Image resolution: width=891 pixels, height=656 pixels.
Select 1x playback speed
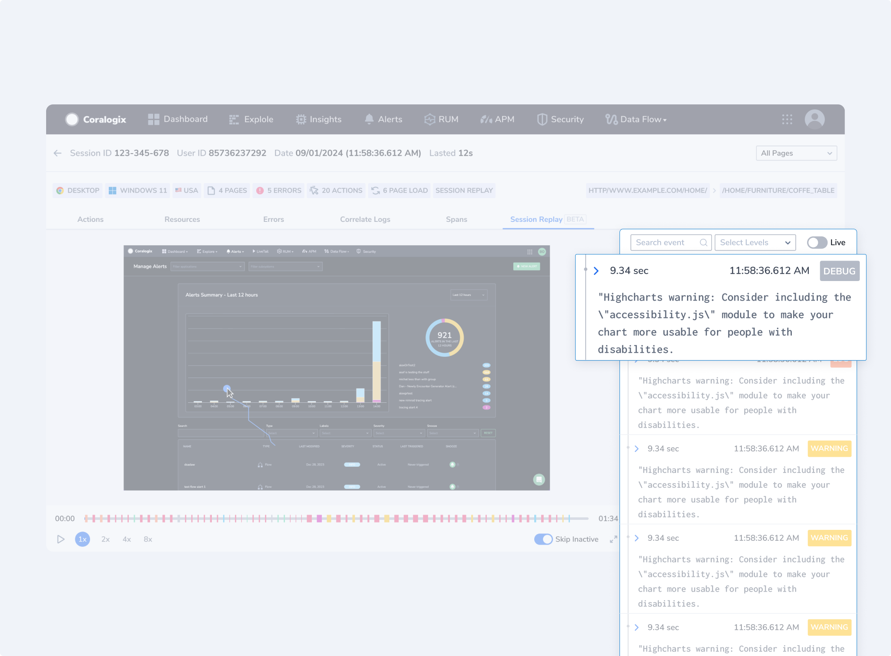point(83,539)
